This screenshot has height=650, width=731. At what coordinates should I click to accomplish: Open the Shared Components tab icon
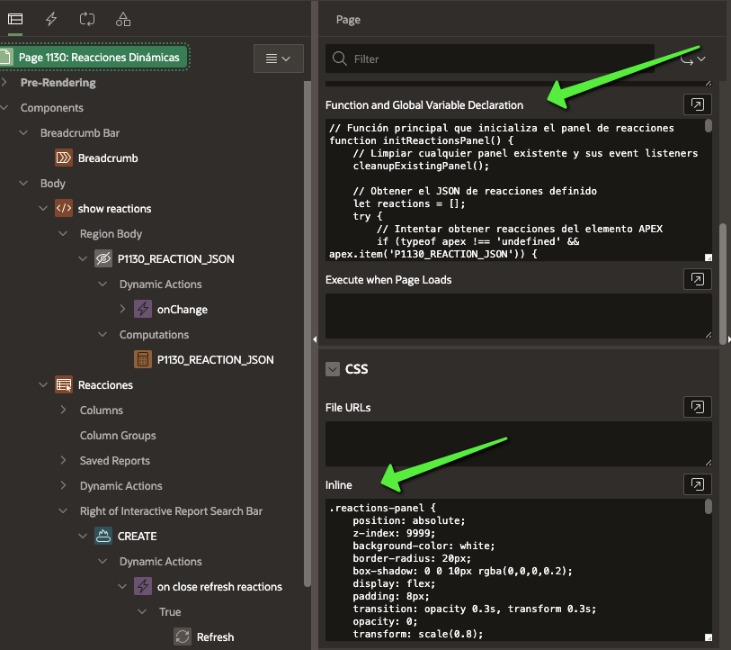123,19
